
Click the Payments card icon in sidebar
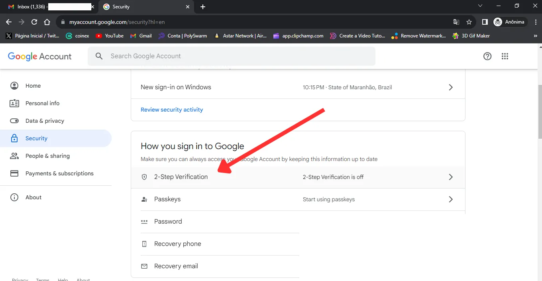(x=14, y=173)
